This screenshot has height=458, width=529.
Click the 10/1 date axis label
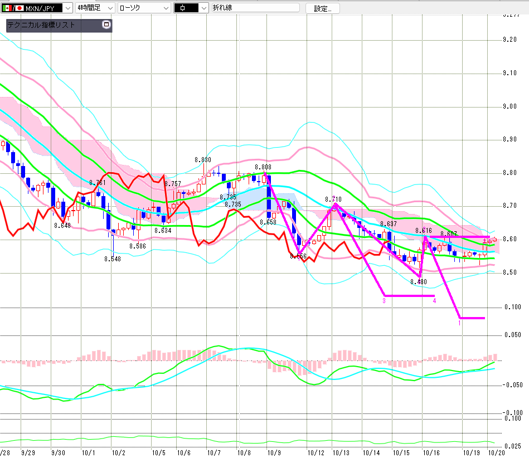pos(89,452)
